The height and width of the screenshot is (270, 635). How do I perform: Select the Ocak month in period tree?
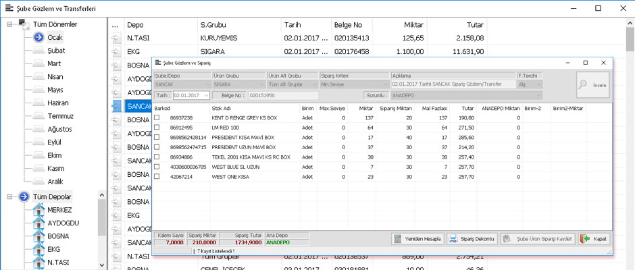(55, 38)
